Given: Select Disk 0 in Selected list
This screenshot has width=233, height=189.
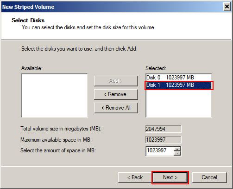Looking at the screenshot, I should [178, 78].
